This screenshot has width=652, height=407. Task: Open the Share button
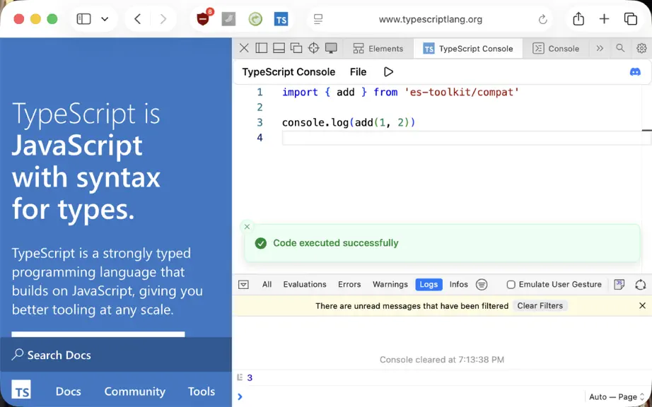pos(578,18)
